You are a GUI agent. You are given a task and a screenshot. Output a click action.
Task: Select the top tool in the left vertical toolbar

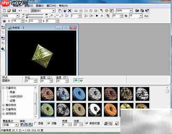click(x=3, y=27)
